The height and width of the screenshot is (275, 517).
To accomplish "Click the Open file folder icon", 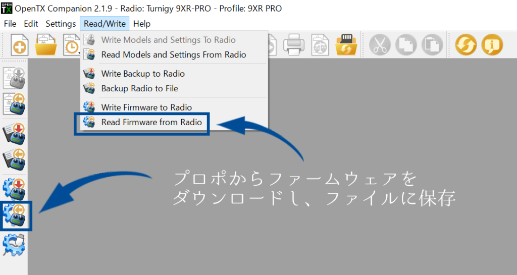I will 46,45.
